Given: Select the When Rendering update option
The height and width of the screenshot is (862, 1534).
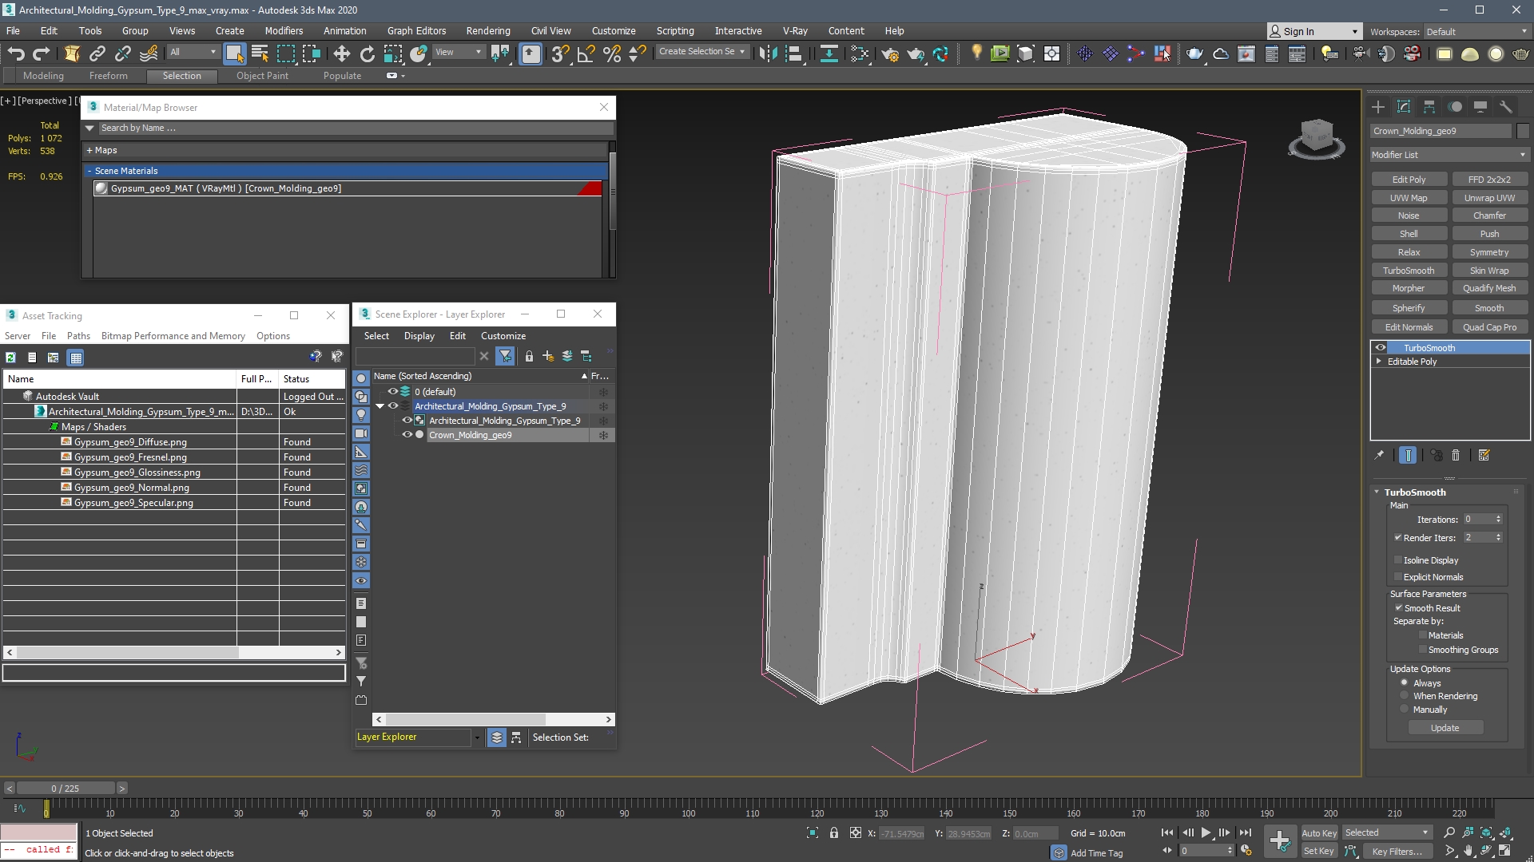Looking at the screenshot, I should tap(1404, 696).
